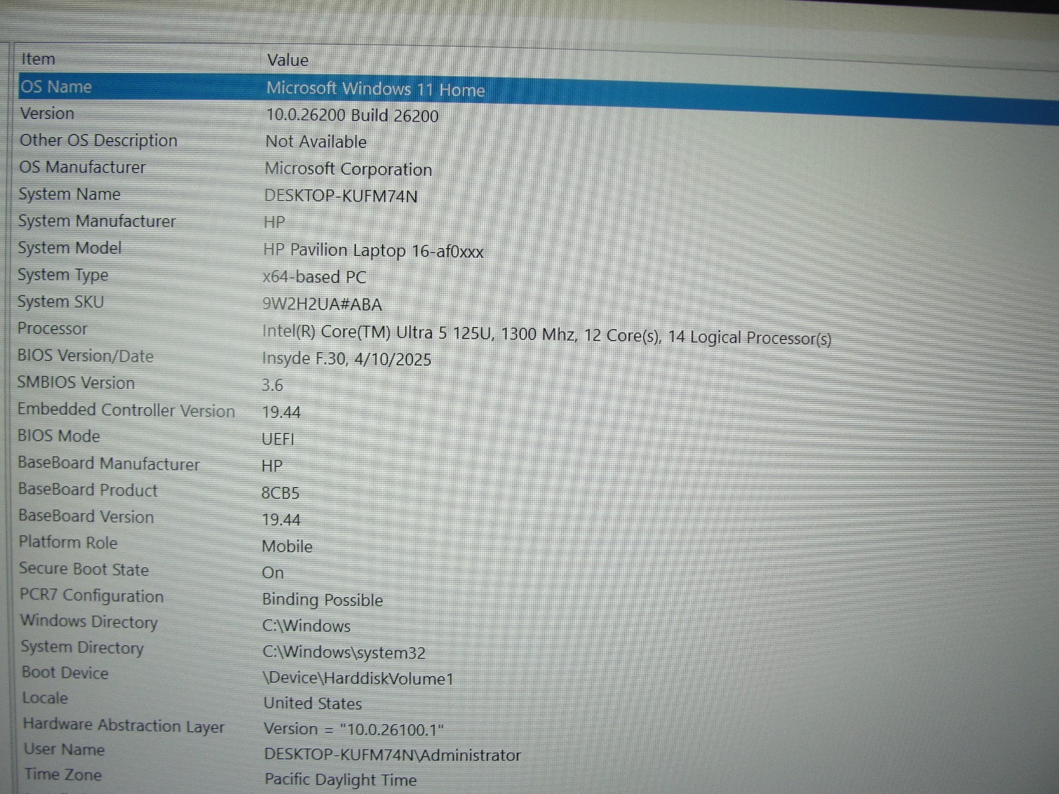Click the On secure boot value

point(273,573)
